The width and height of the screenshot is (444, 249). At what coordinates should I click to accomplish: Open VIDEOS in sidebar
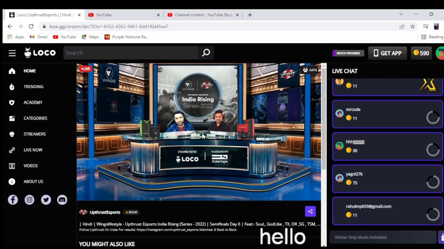click(31, 166)
